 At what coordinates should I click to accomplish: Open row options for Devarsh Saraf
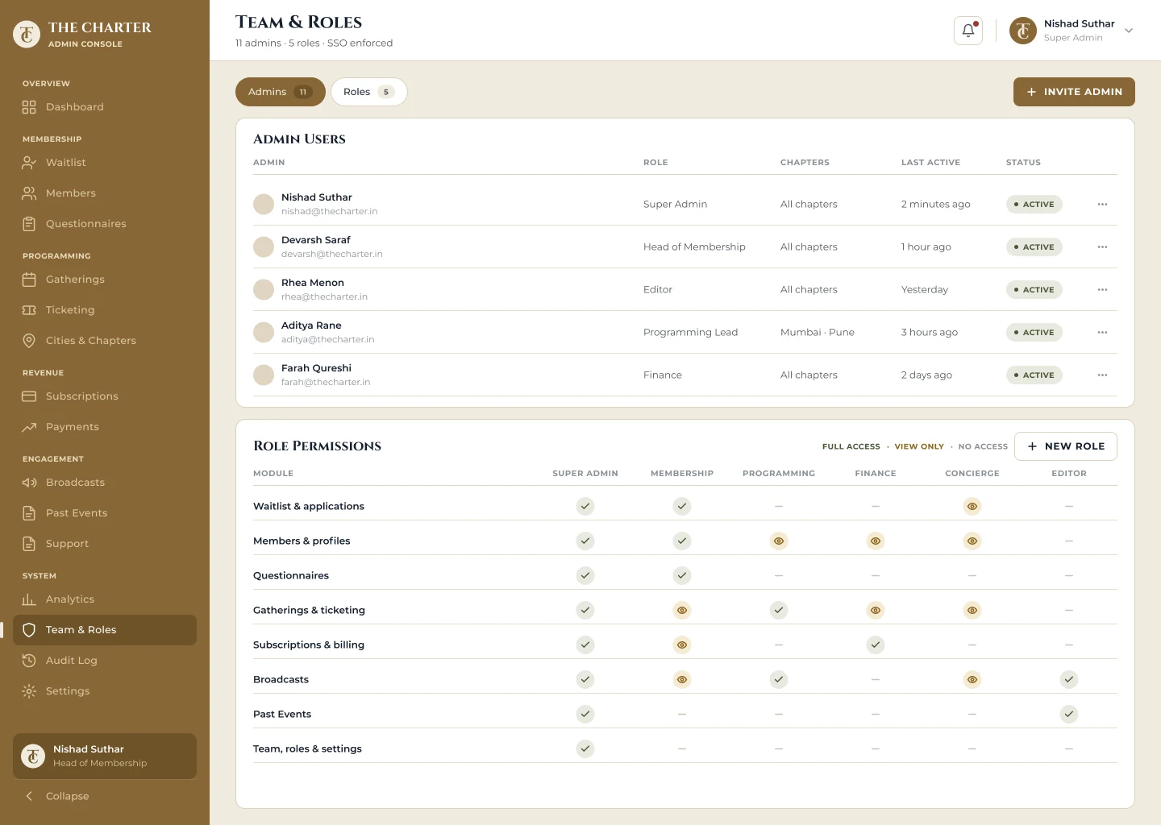click(1102, 247)
